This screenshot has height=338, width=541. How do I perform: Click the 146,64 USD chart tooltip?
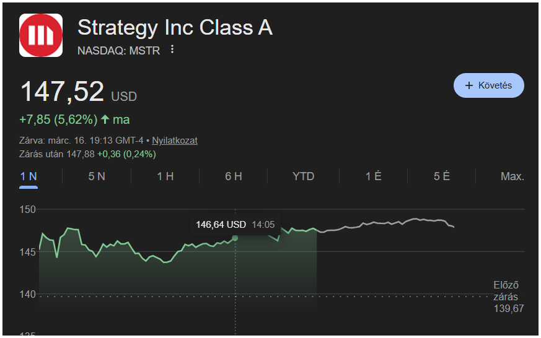pos(235,224)
